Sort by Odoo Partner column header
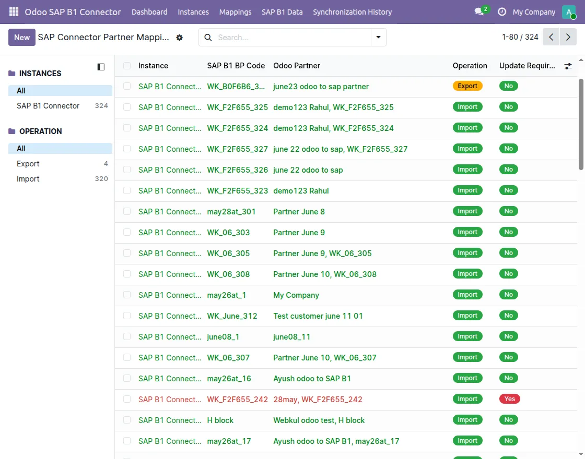585x459 pixels. (297, 66)
